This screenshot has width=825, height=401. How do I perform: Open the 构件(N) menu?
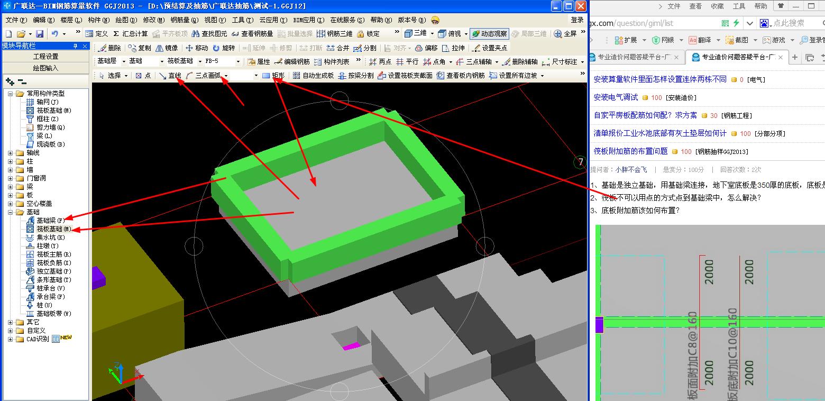[x=99, y=20]
